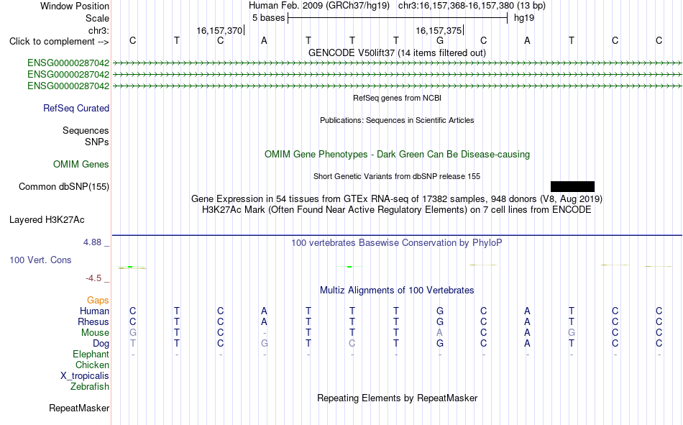Click the Elephant species row label
683x425 pixels.
pos(91,354)
